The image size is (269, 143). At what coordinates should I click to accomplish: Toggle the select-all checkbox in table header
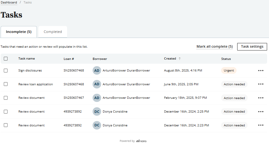tap(6, 59)
